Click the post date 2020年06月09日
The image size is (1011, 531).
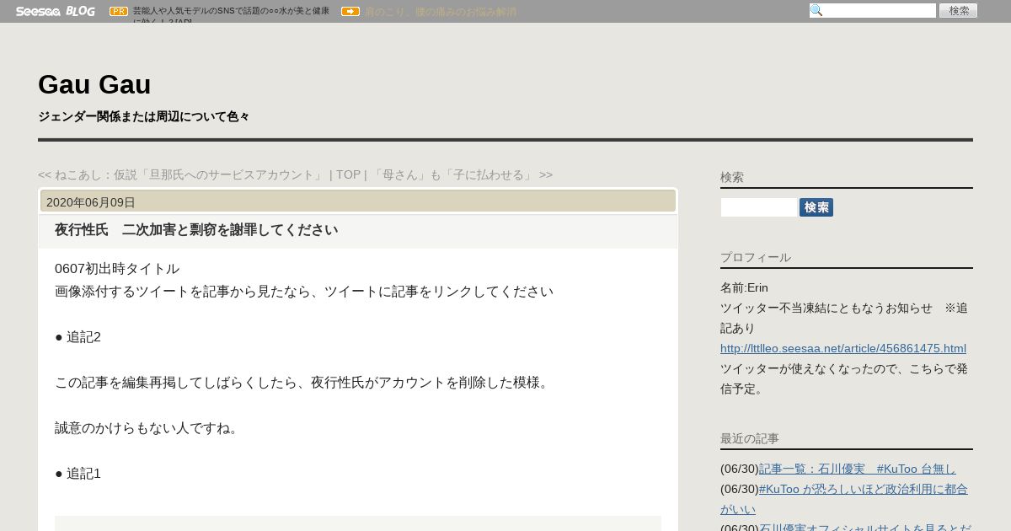[x=91, y=202]
